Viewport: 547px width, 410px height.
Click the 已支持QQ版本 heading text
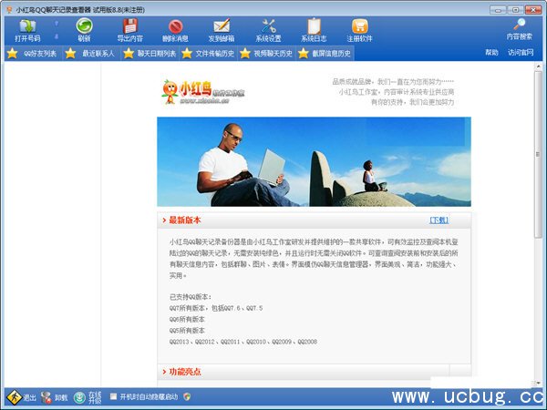[191, 297]
